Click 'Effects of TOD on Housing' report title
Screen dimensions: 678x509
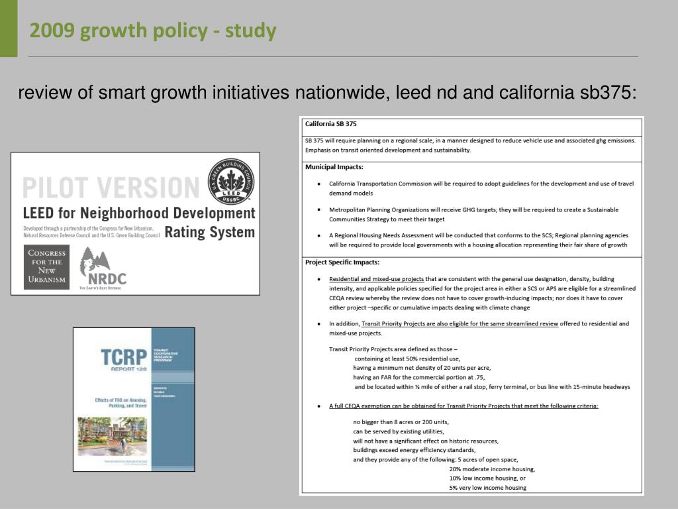click(121, 403)
